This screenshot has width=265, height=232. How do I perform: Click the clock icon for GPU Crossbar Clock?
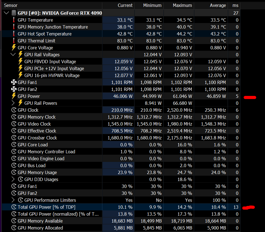click(14, 137)
